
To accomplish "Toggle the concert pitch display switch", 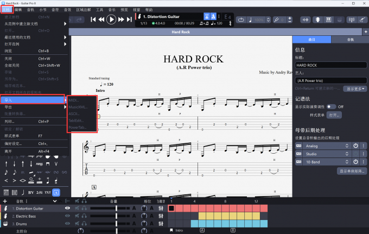I will [330, 107].
